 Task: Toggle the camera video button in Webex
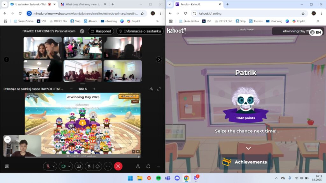[x=64, y=166]
